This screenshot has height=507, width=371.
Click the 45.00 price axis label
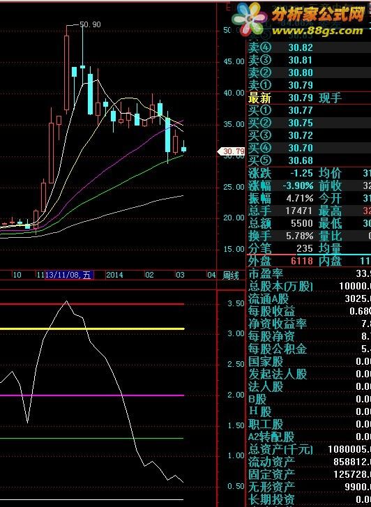coord(234,61)
